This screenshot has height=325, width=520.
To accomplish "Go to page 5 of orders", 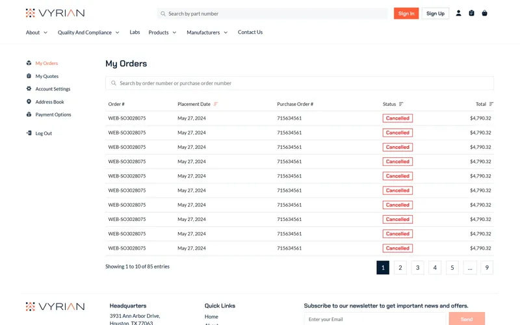I will 452,268.
